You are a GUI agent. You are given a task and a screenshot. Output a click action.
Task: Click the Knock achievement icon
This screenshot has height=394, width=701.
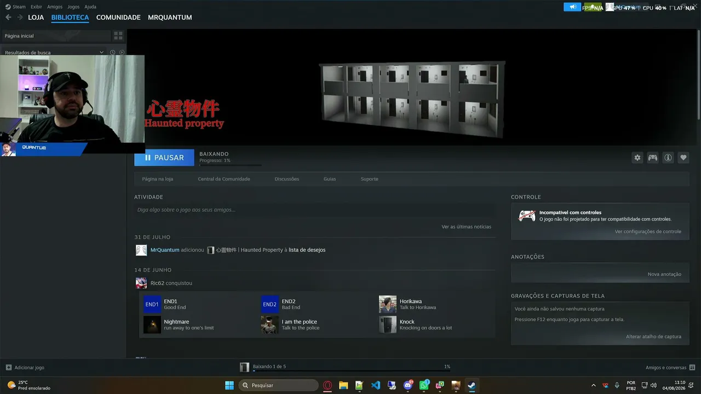[388, 325]
